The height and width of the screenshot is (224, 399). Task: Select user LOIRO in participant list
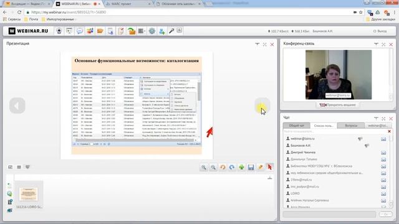tap(295, 194)
